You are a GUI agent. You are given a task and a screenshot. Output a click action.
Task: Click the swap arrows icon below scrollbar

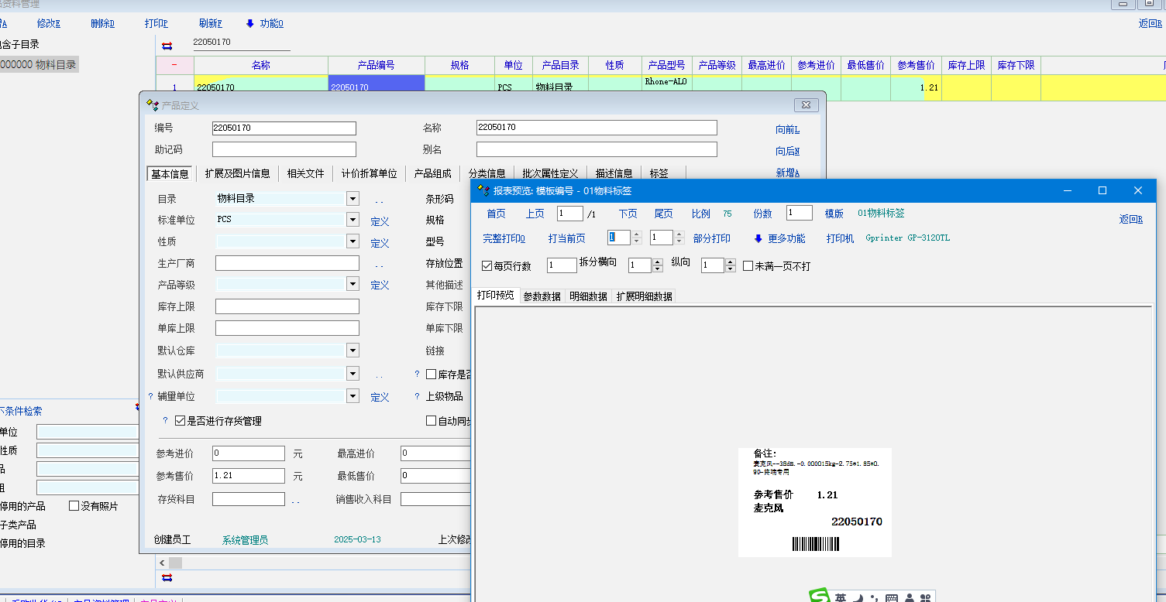167,577
